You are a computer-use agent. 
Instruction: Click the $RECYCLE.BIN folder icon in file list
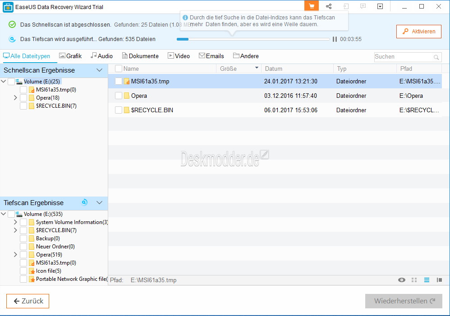pos(127,110)
